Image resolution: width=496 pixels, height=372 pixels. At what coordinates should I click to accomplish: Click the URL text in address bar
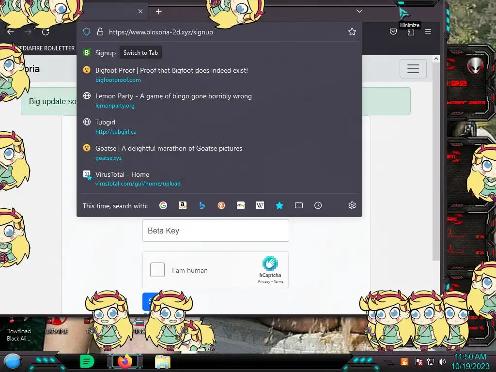161,32
